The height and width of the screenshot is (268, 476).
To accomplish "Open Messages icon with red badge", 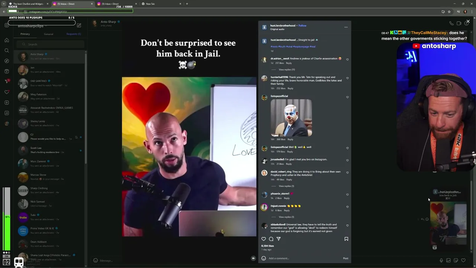I will tap(7, 81).
